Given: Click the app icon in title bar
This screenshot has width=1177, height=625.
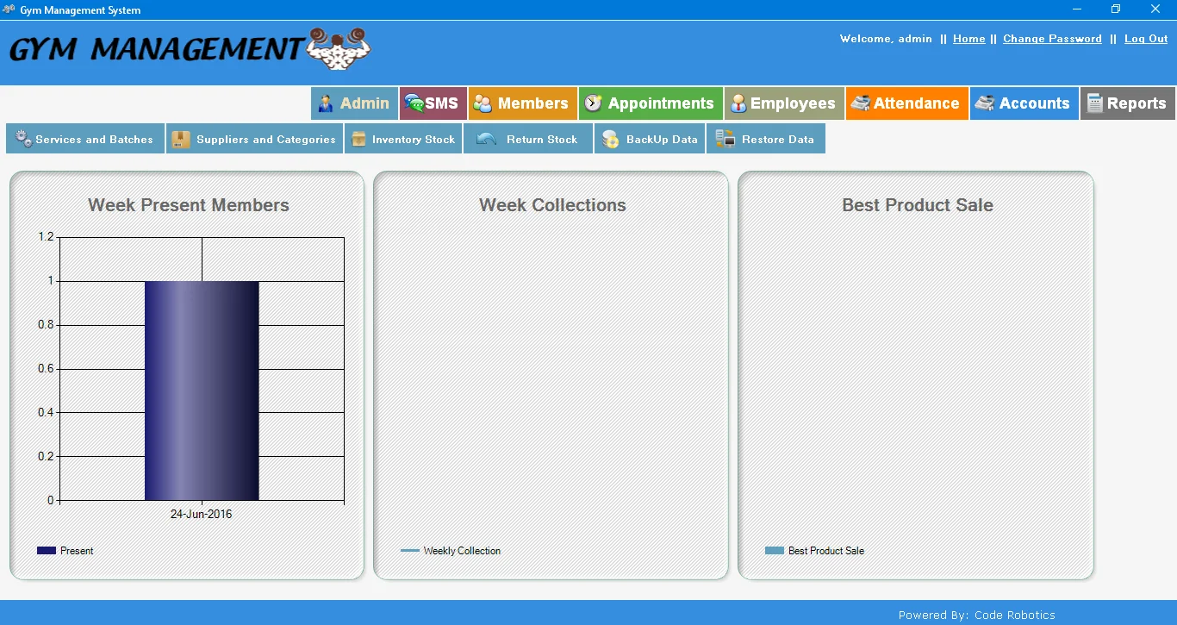Looking at the screenshot, I should [x=9, y=9].
